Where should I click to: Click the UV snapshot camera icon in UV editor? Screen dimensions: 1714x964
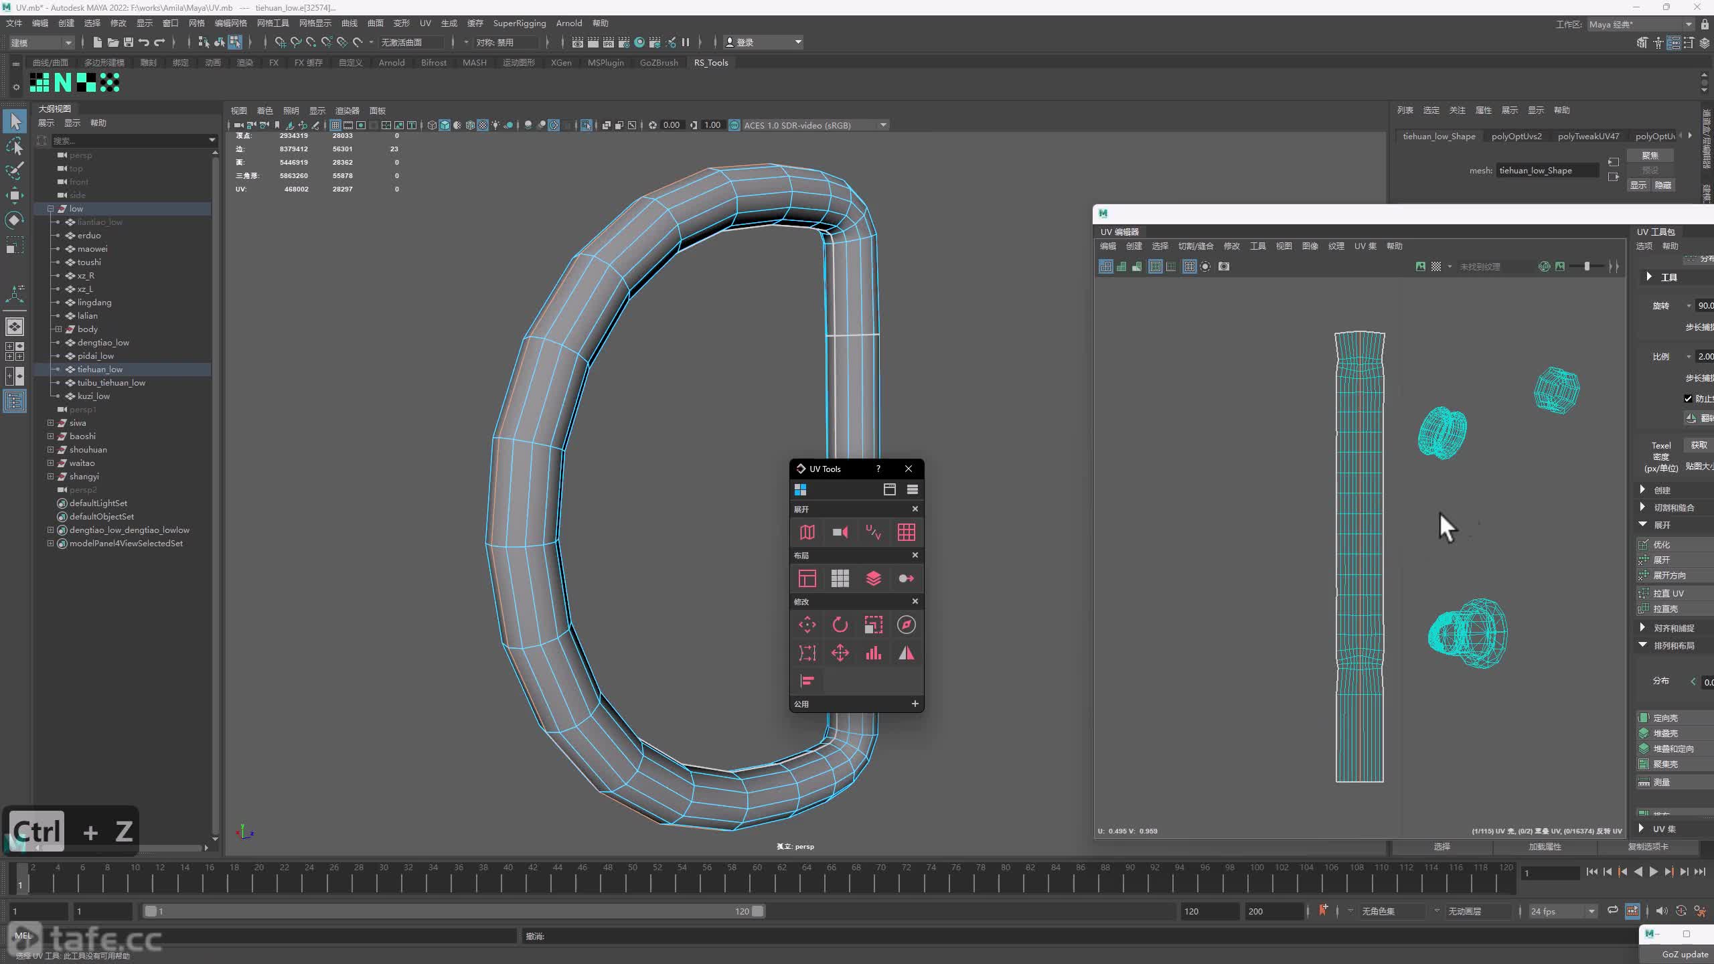[1224, 266]
